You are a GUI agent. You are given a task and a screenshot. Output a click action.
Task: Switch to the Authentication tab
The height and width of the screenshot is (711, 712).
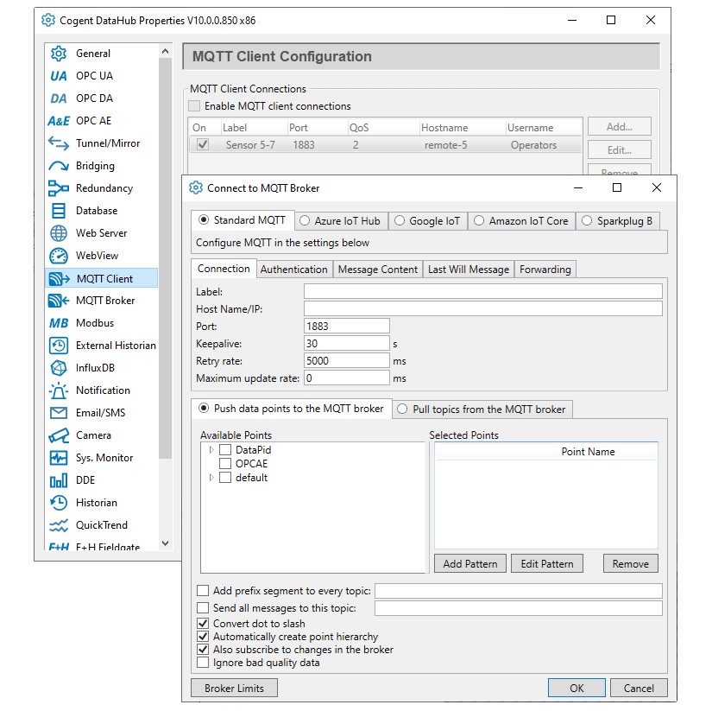293,270
